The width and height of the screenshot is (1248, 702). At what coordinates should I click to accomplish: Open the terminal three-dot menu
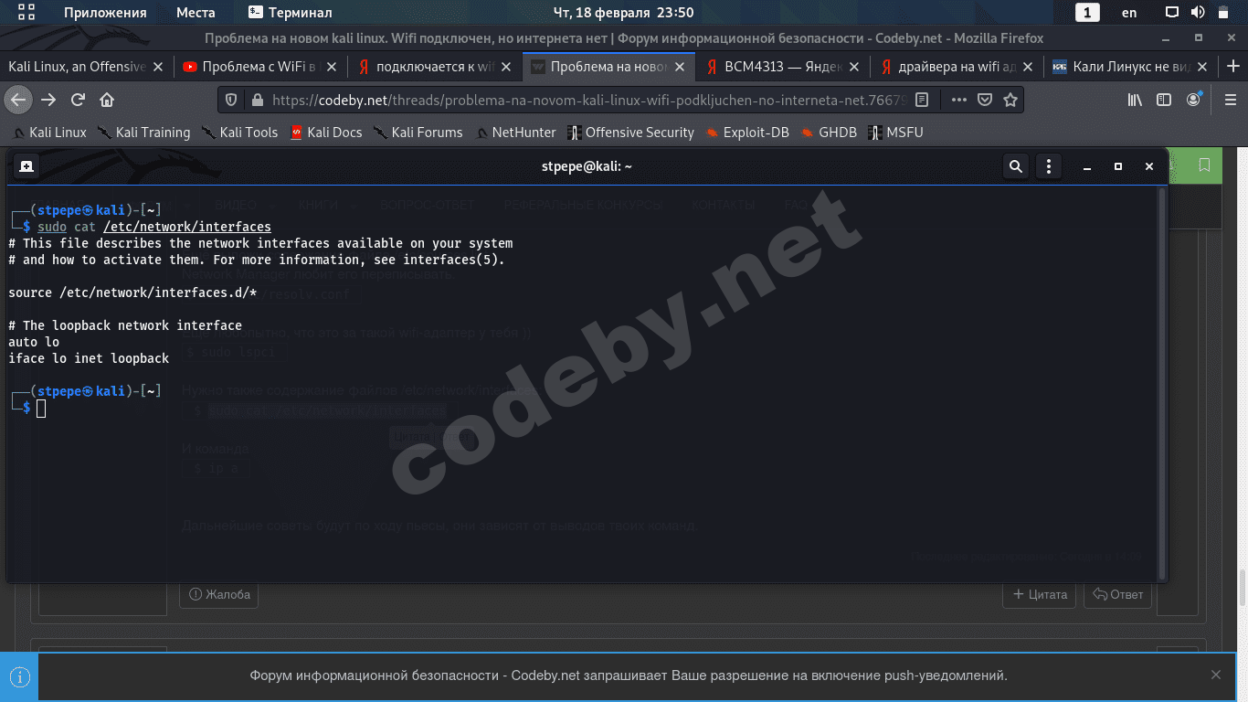pyautogui.click(x=1049, y=166)
